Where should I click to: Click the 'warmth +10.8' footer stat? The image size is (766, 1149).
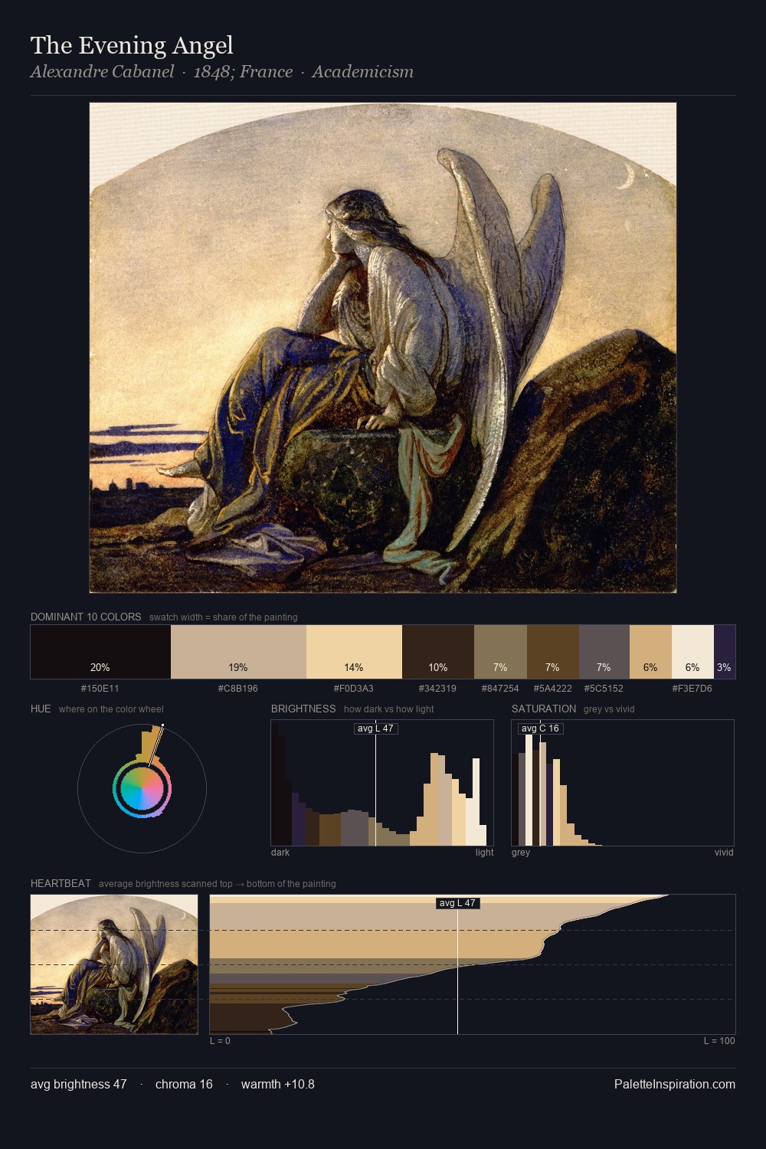click(278, 1084)
